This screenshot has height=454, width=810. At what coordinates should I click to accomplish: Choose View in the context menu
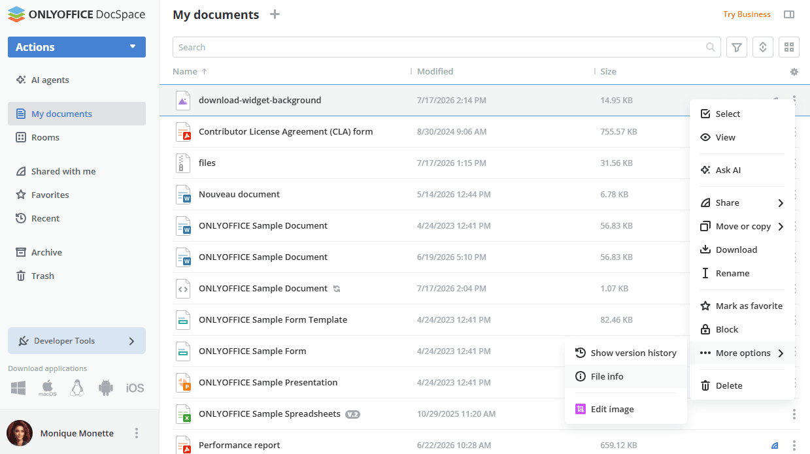click(x=742, y=137)
